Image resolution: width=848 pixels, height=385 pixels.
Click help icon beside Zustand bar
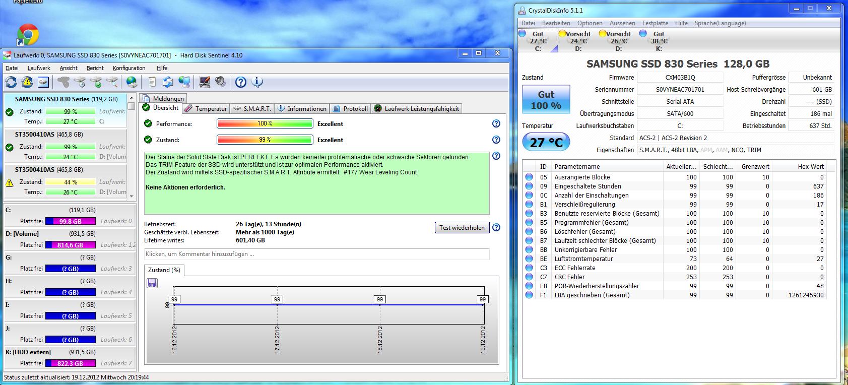(x=496, y=140)
